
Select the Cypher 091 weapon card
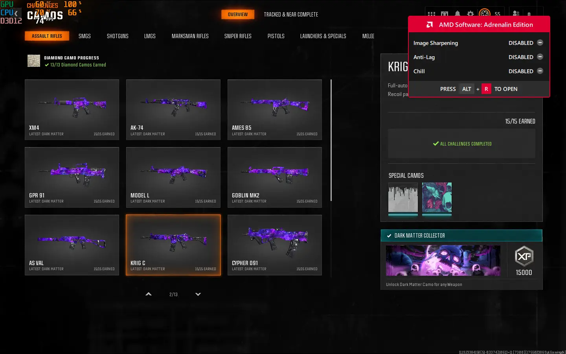[275, 245]
